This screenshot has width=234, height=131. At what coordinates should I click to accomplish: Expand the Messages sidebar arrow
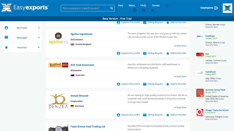(39, 38)
